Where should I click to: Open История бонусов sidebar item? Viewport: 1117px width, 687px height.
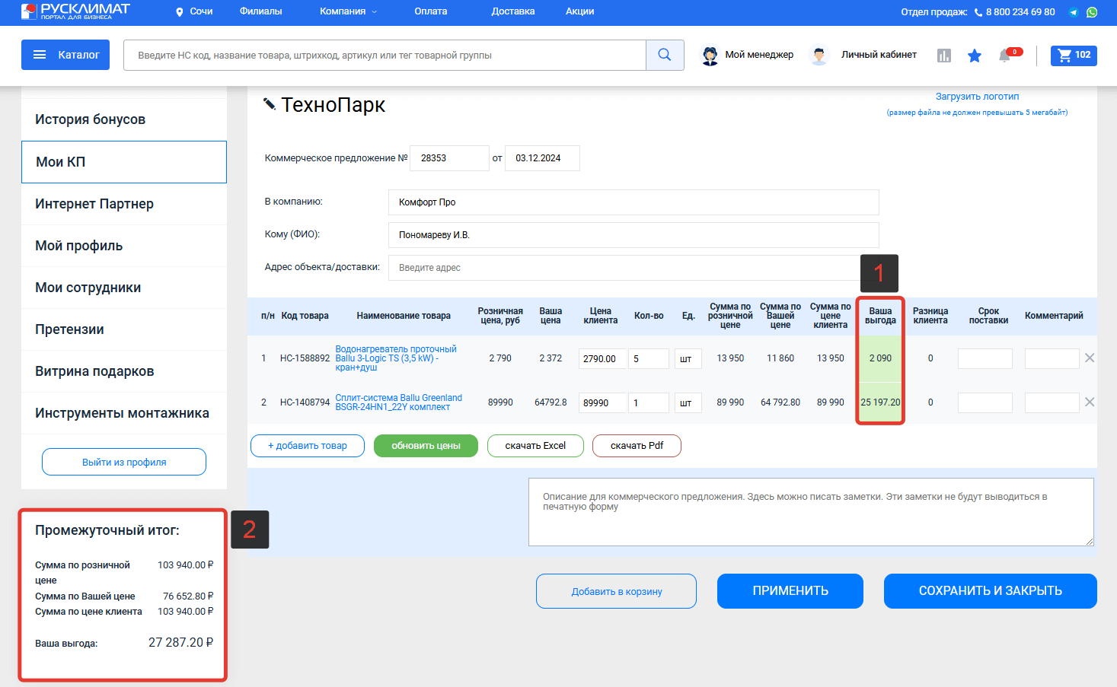pyautogui.click(x=124, y=119)
